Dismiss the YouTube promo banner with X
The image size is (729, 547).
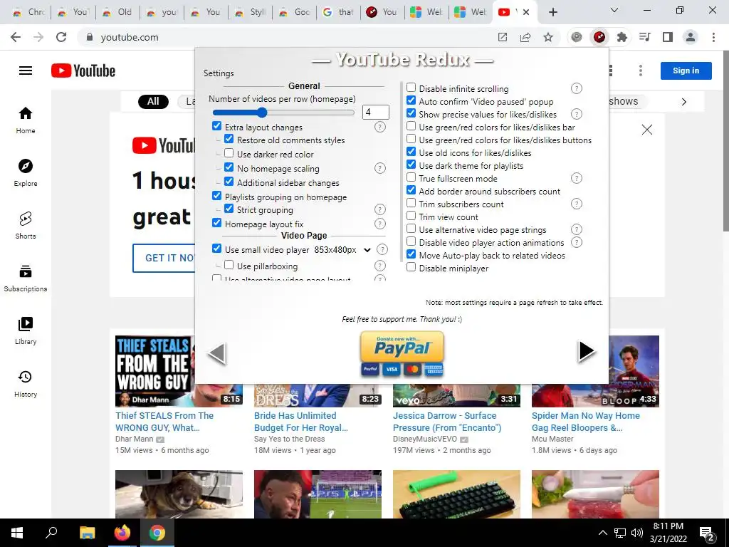(646, 130)
